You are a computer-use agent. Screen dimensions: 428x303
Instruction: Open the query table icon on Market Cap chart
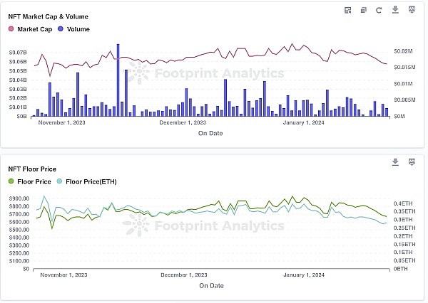[x=348, y=10]
